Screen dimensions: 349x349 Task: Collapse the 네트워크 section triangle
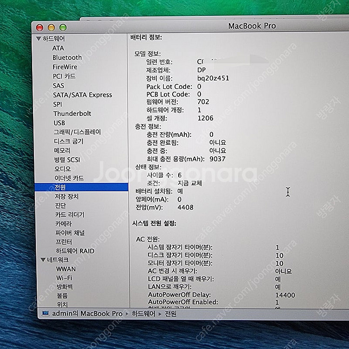43,260
